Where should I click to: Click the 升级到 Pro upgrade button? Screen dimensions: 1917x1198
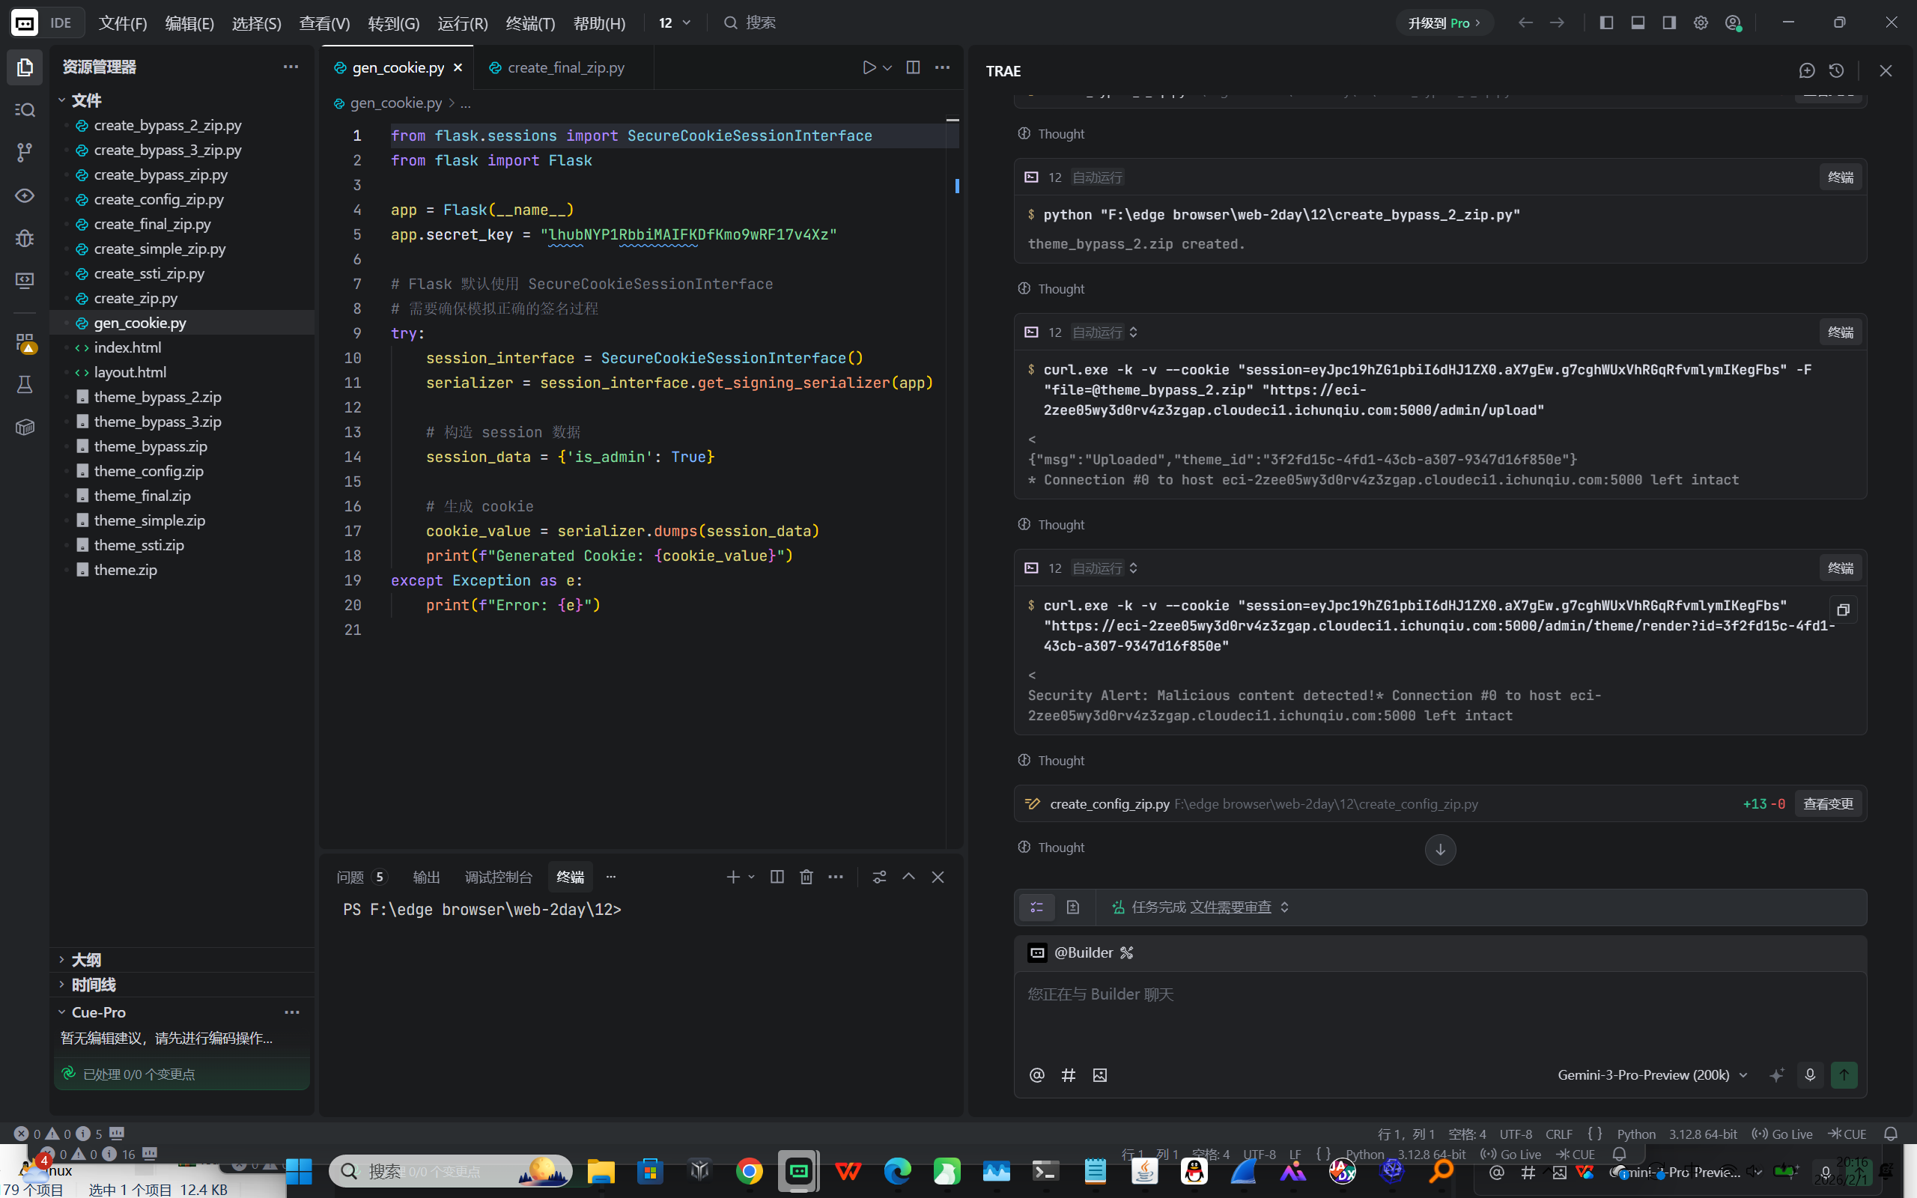1443,23
